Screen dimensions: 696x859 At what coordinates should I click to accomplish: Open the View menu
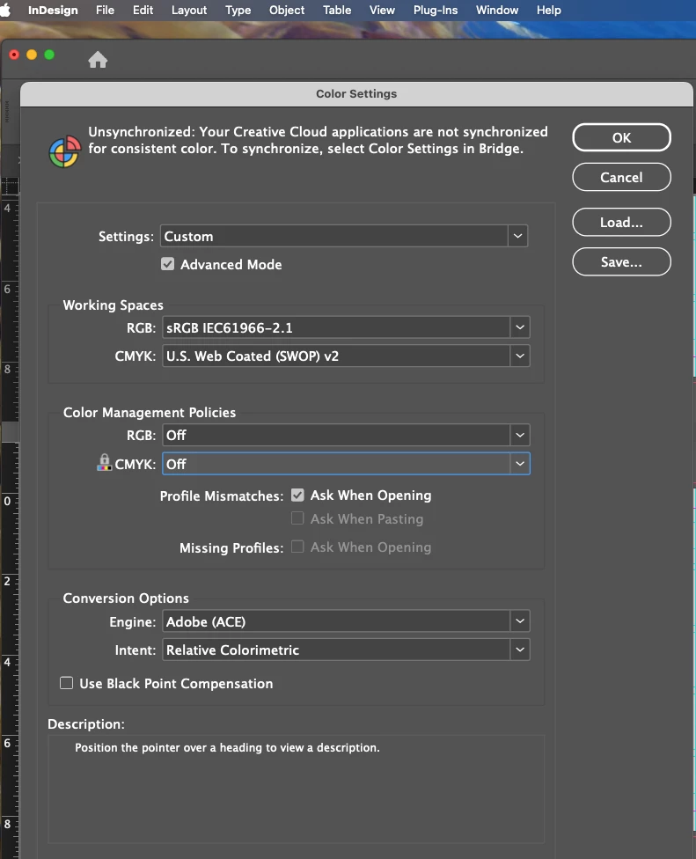click(x=382, y=10)
